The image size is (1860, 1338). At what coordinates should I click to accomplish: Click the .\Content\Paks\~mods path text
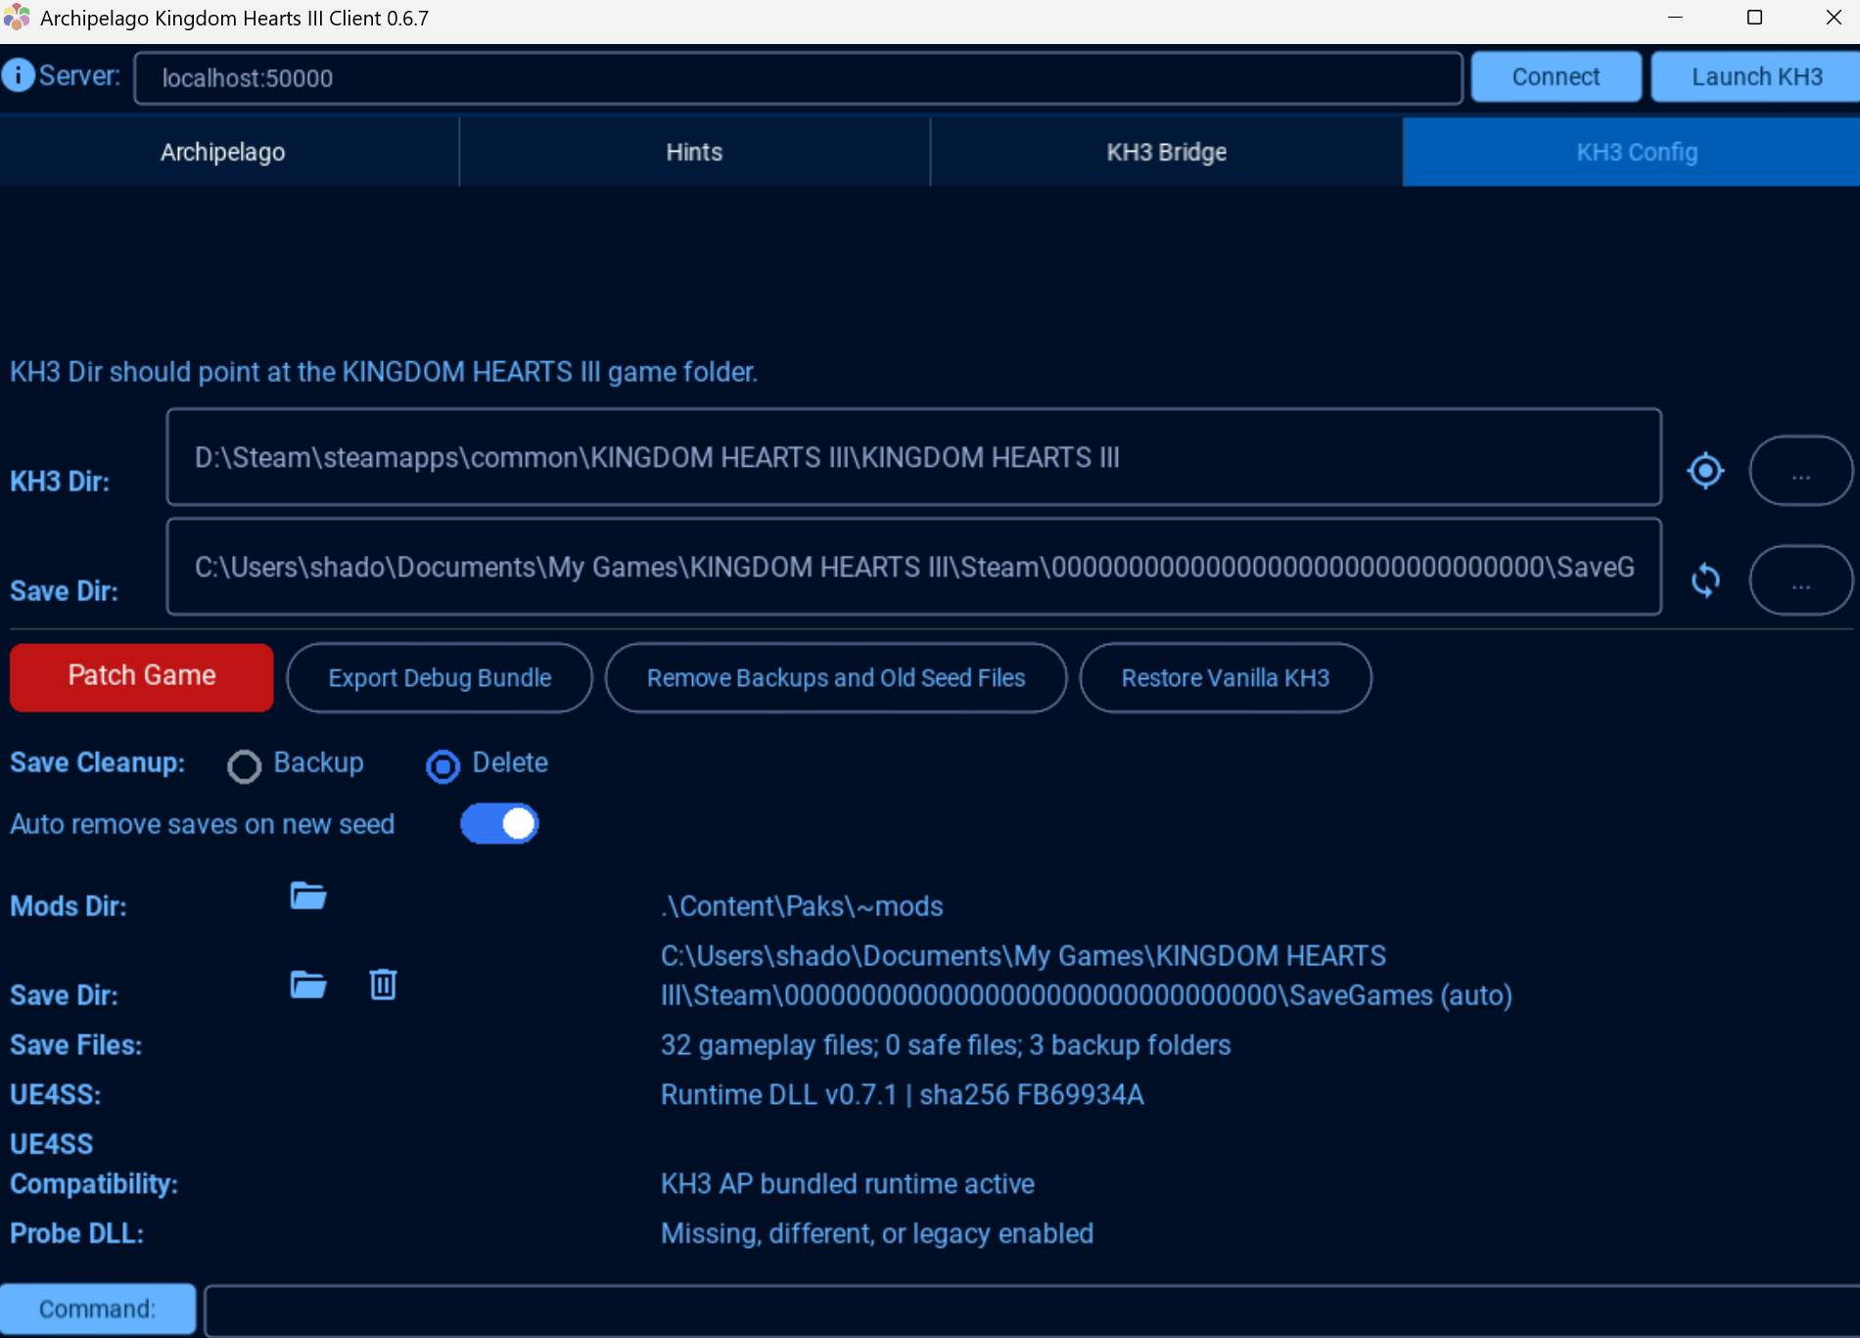click(x=802, y=906)
